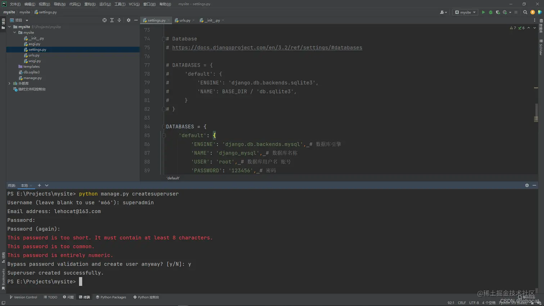Close the settings.py editor tab
This screenshot has height=306, width=544.
(x=168, y=20)
